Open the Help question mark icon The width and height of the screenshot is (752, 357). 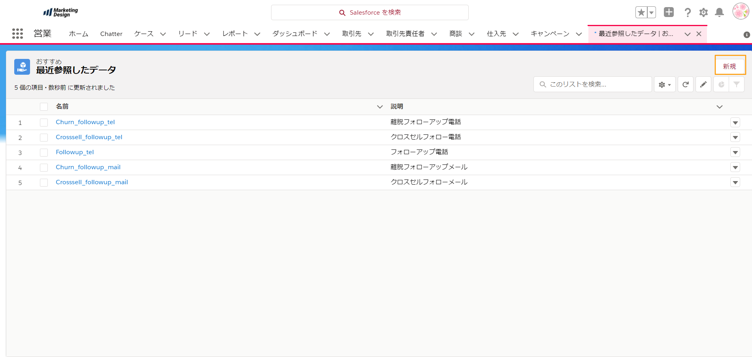(688, 13)
